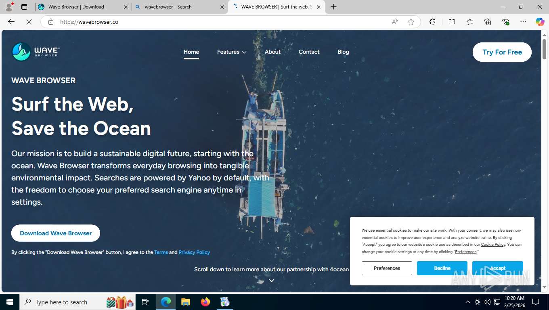Switch to Wave Browser Download tab
The height and width of the screenshot is (310, 549).
click(x=83, y=7)
